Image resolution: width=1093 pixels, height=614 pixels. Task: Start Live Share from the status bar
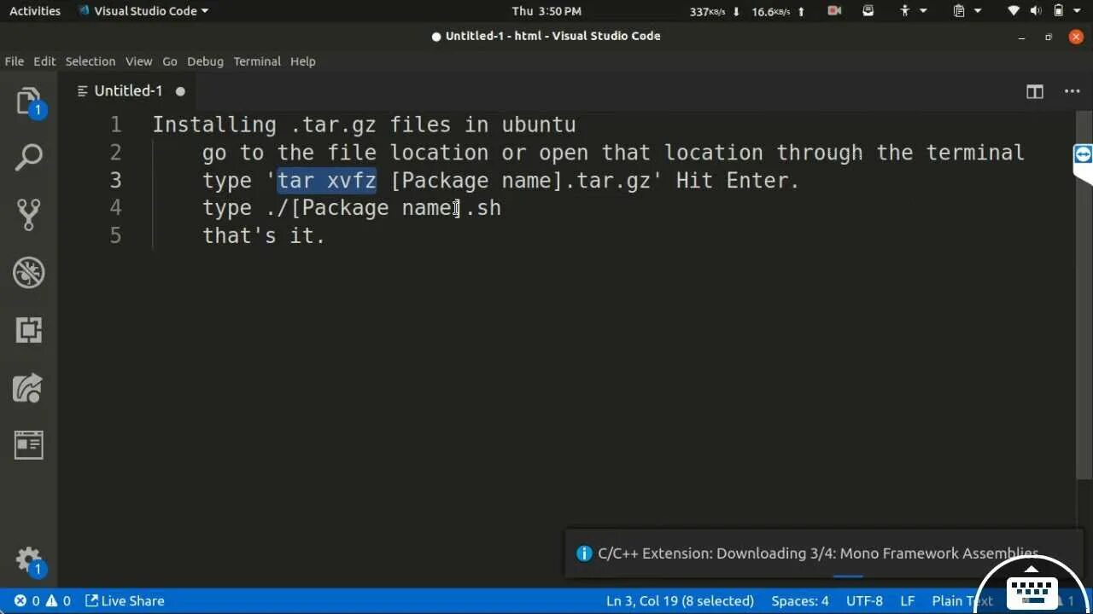pos(125,601)
